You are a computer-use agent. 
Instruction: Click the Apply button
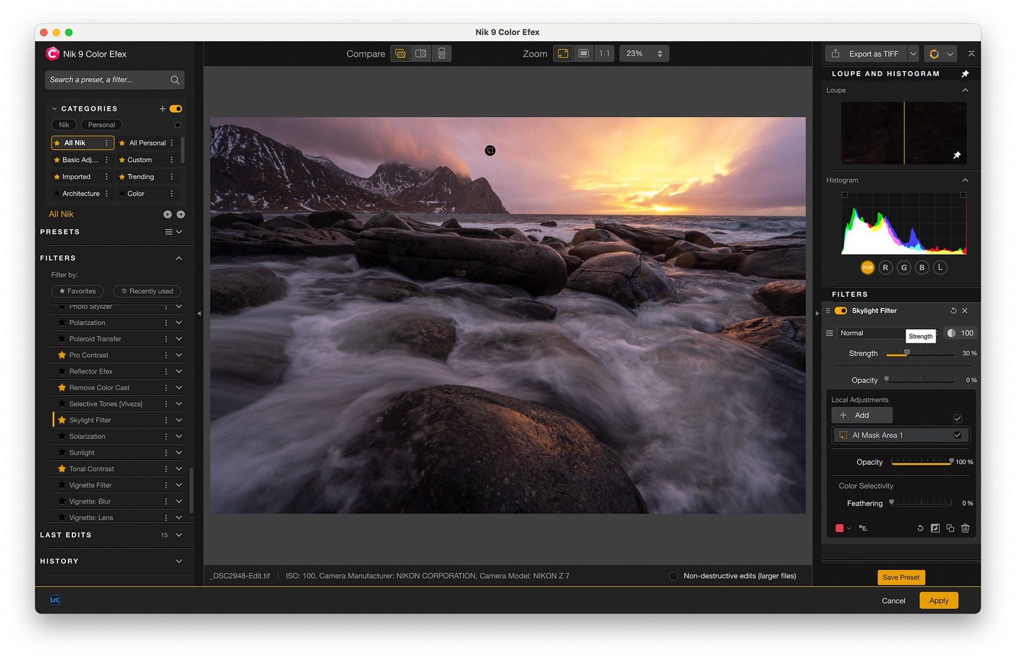point(939,600)
